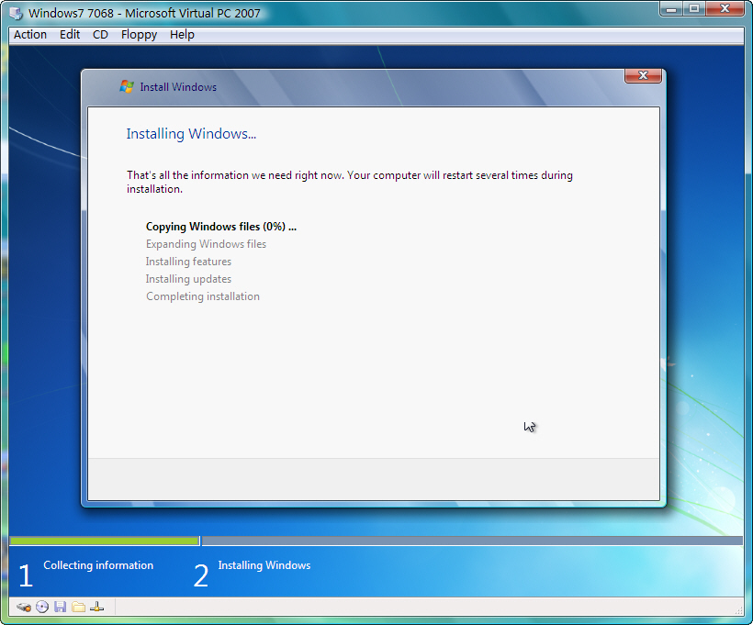This screenshot has width=753, height=625.
Task: Open the CD menu
Action: tap(100, 35)
